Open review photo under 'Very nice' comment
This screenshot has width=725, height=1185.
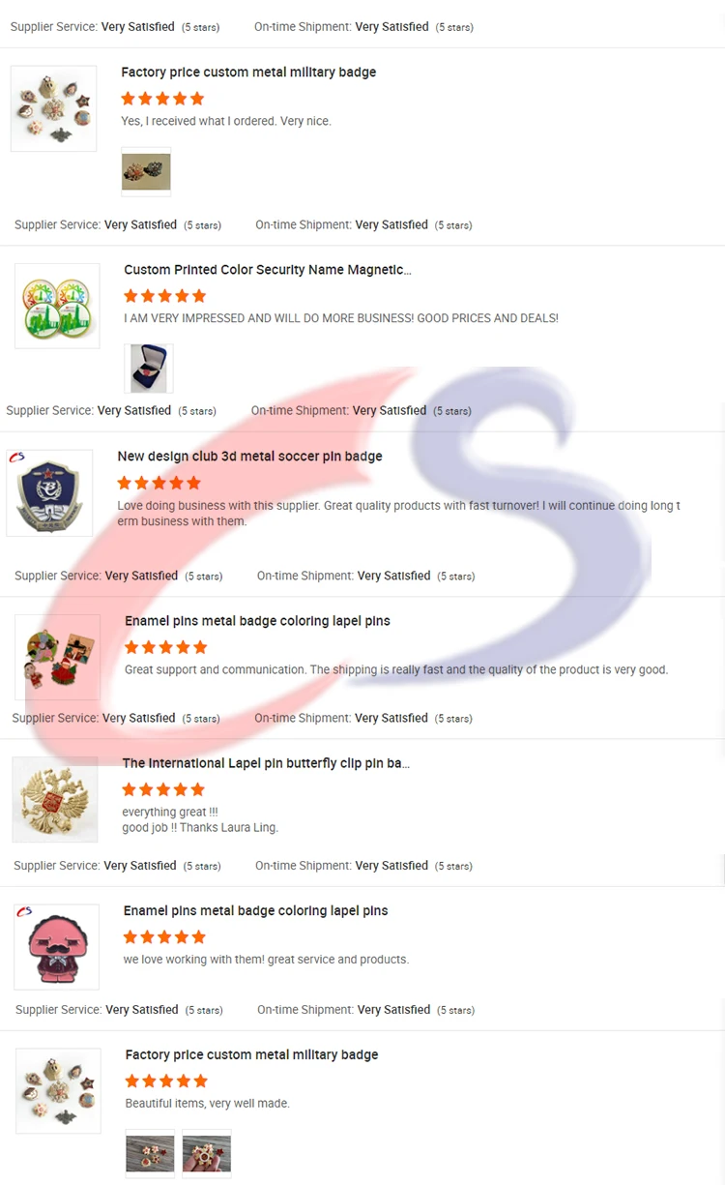pos(146,172)
